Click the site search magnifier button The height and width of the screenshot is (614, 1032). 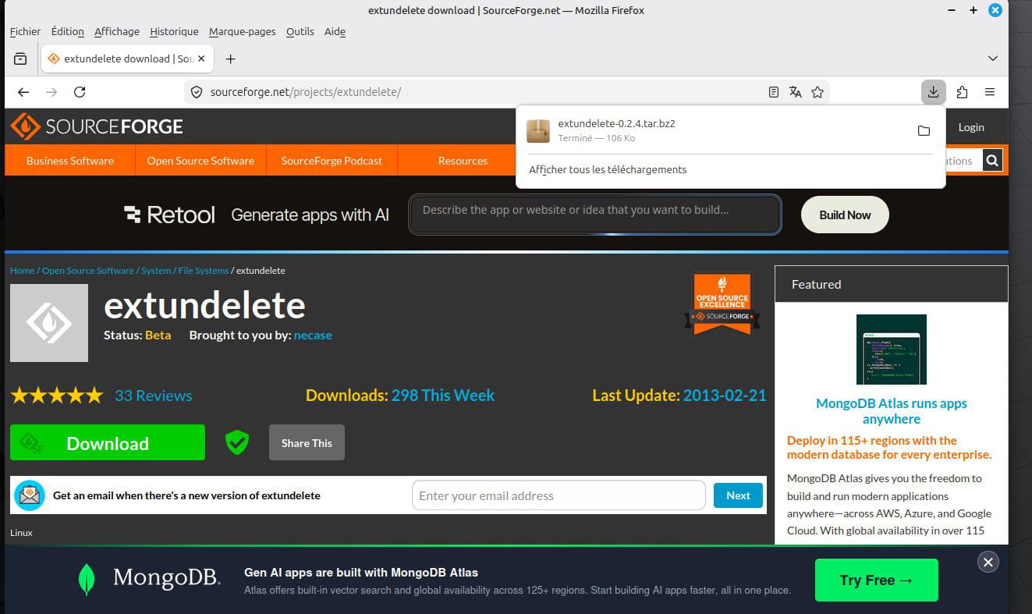click(x=992, y=161)
